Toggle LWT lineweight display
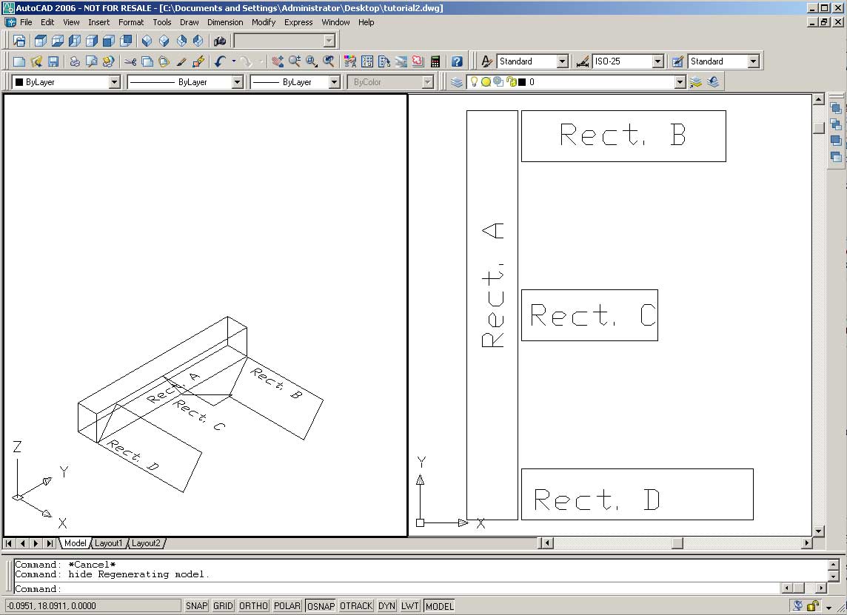 [x=410, y=606]
